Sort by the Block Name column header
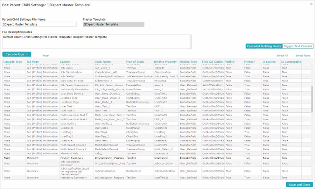Image resolution: width=315 pixels, height=189 pixels. [103, 62]
